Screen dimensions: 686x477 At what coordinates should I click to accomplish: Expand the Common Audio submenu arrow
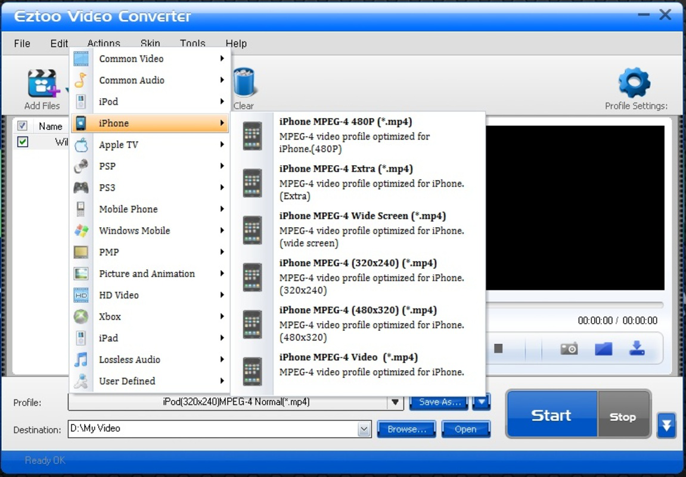[x=222, y=80]
